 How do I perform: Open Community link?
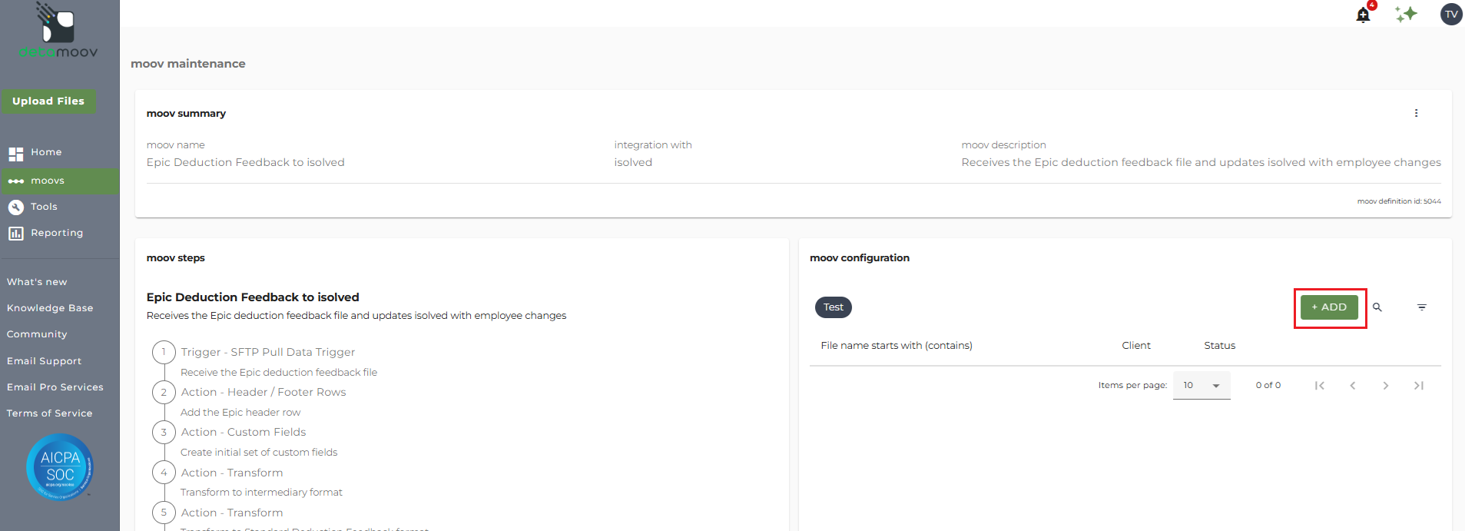coord(37,334)
